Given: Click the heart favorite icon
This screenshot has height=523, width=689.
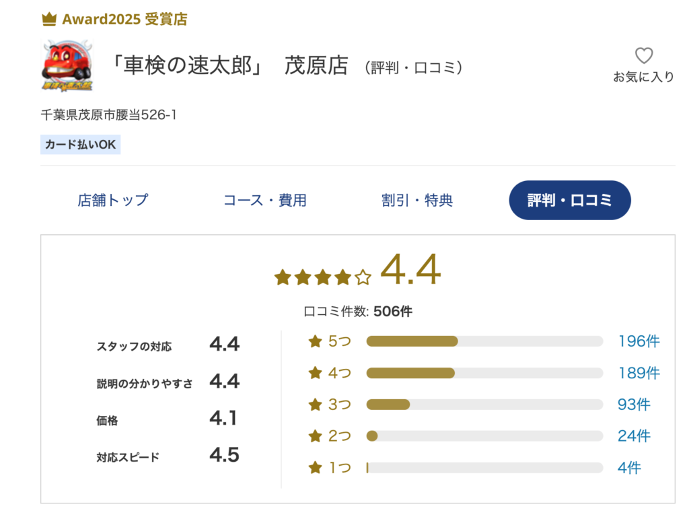Looking at the screenshot, I should [643, 55].
